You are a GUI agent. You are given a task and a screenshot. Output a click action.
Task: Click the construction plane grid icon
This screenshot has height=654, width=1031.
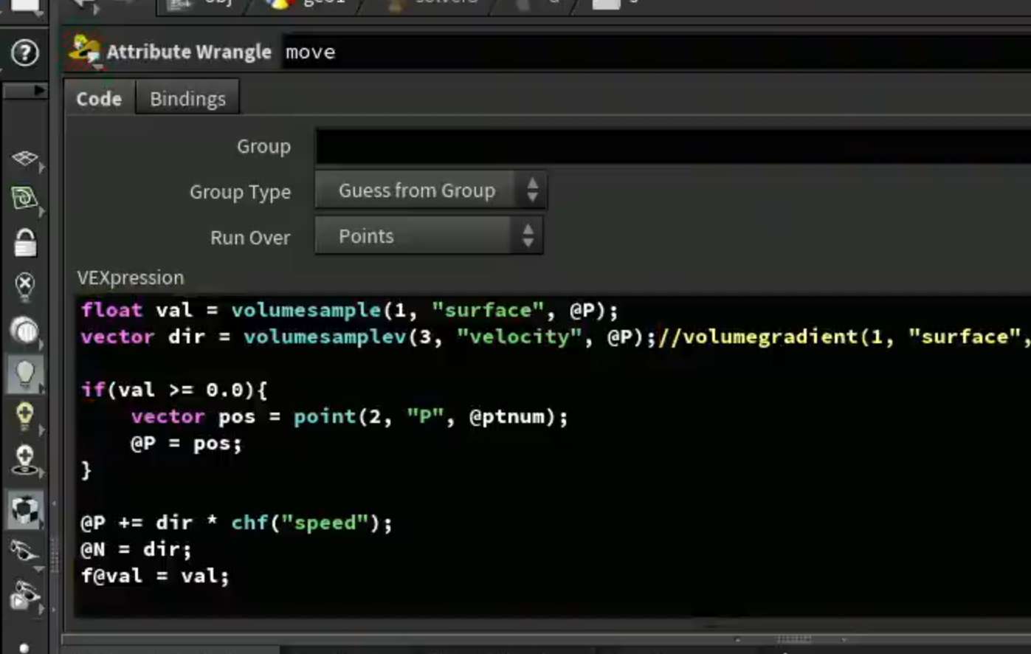[x=24, y=158]
